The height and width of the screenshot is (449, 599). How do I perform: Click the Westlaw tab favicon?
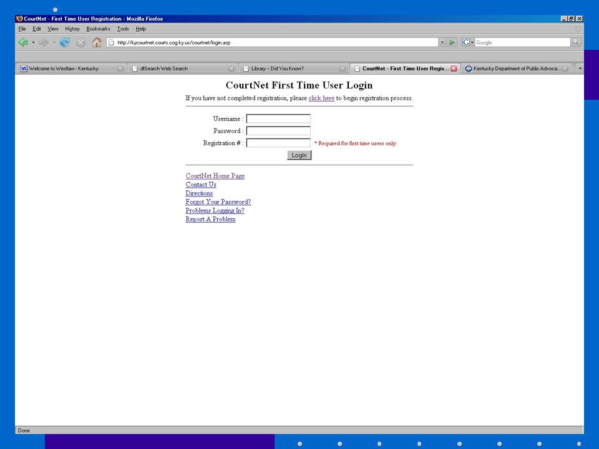coord(24,69)
